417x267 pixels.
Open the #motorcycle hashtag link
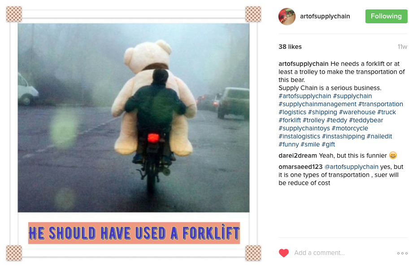(x=350, y=128)
